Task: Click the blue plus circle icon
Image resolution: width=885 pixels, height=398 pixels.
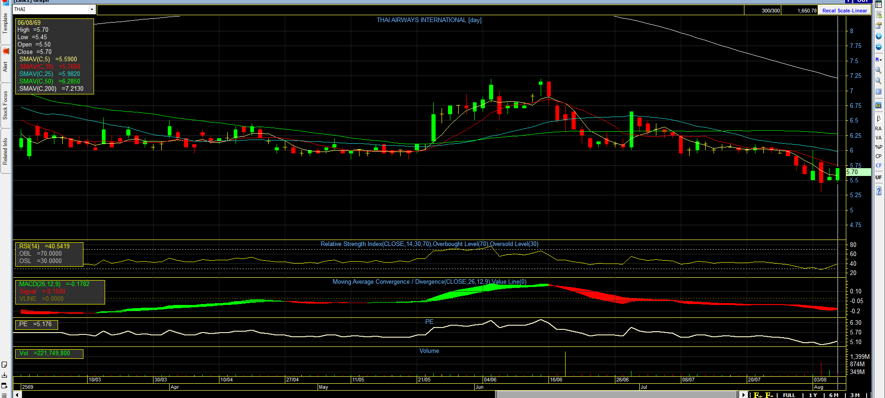Action: point(879,36)
